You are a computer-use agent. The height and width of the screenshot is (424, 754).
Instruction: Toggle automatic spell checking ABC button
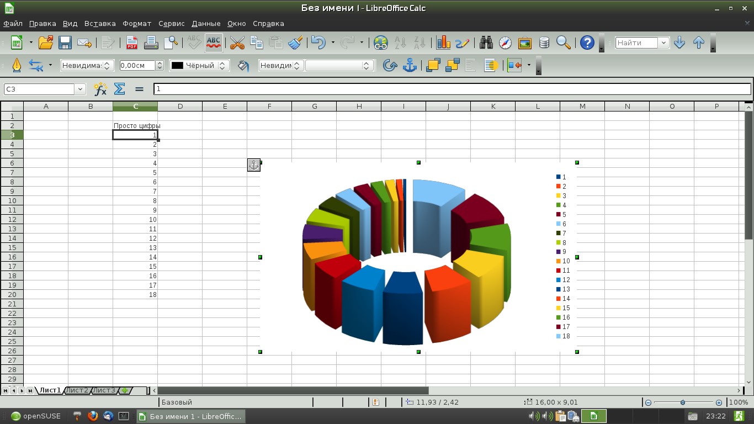pyautogui.click(x=213, y=43)
